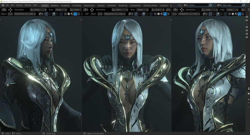Image resolution: width=250 pixels, height=135 pixels.
Task: Toggle overlays in right viewport
Action: tap(218, 14)
